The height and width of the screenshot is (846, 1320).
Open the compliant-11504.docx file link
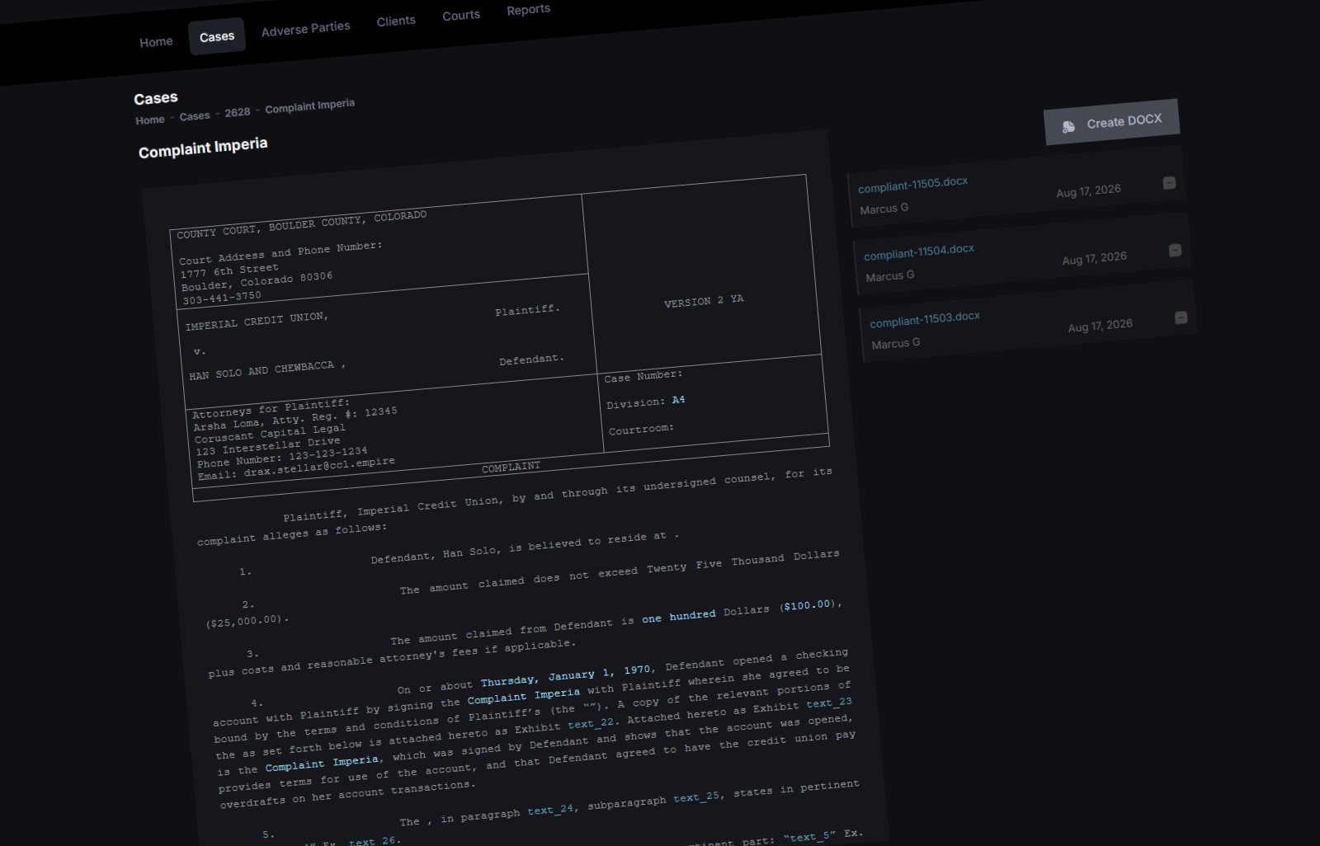[x=918, y=252]
